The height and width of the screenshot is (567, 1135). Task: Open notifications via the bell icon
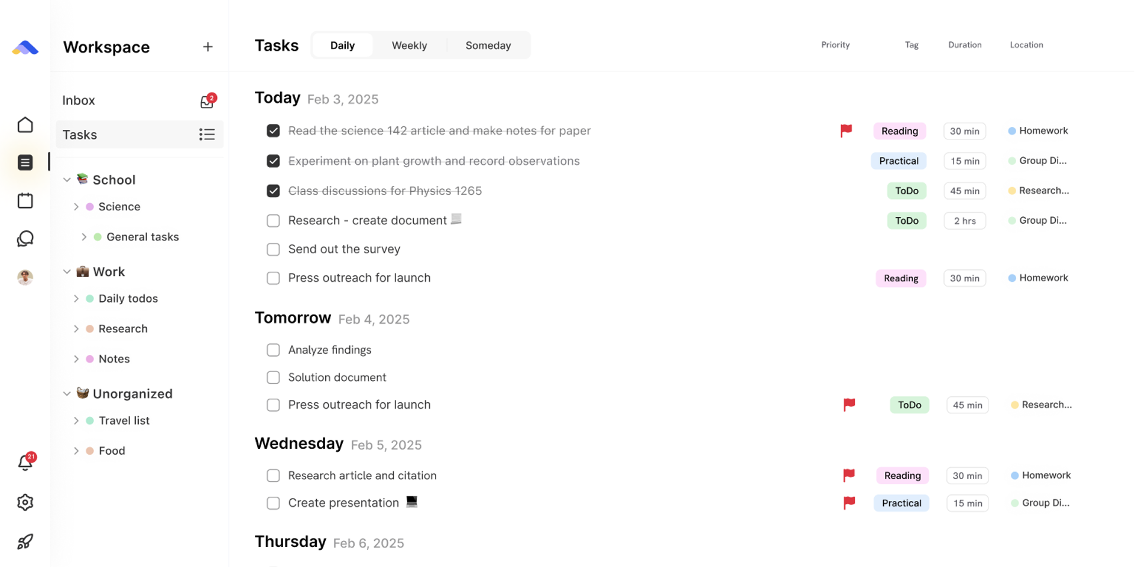coord(25,463)
